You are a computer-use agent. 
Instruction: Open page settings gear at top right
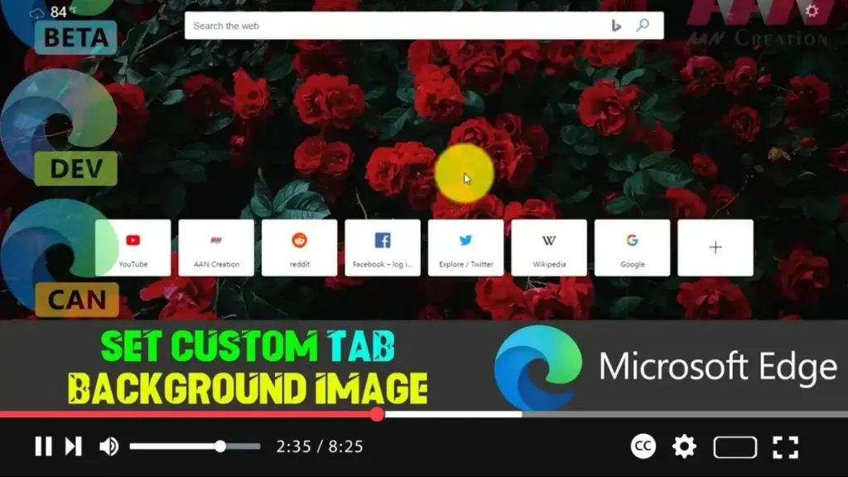(812, 11)
